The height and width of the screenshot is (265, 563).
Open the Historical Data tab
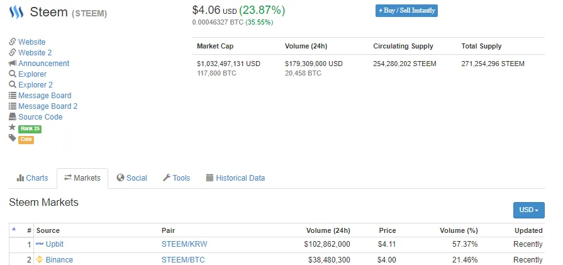pyautogui.click(x=235, y=178)
